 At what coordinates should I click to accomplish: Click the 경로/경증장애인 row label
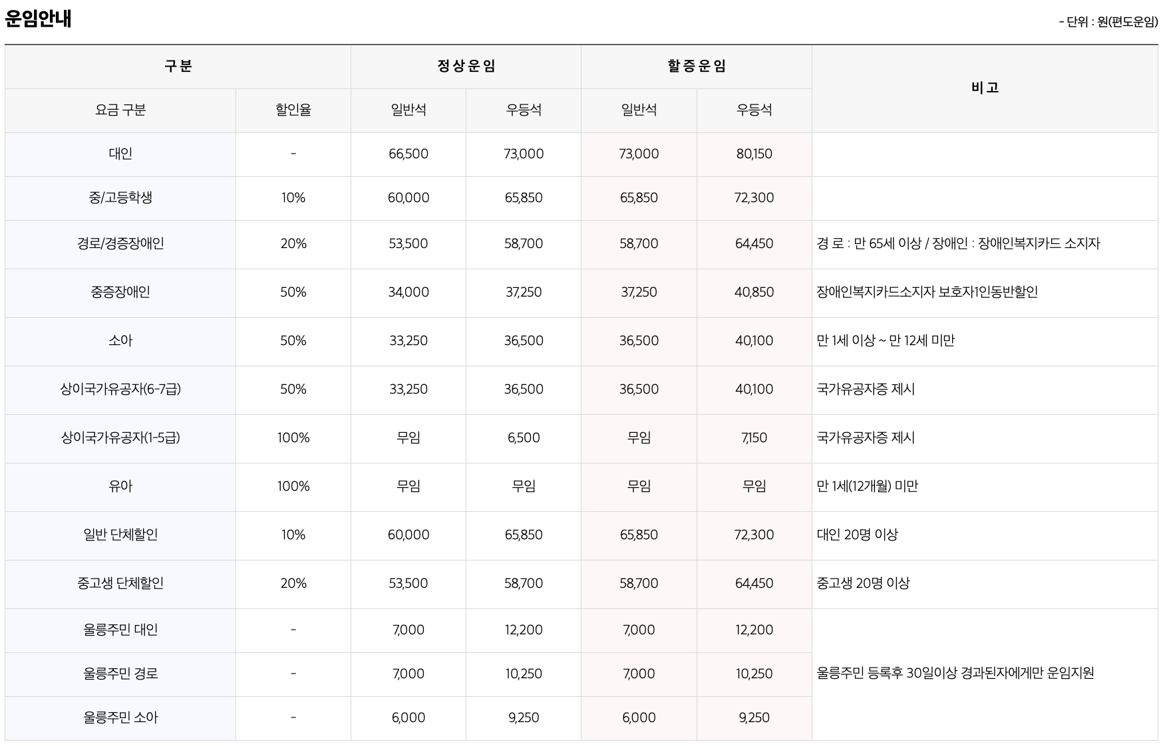pyautogui.click(x=119, y=244)
